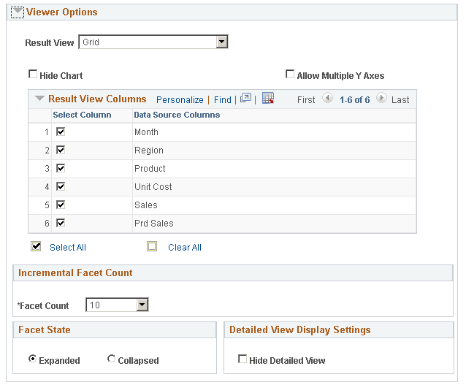Click the Personalize link

click(x=180, y=99)
